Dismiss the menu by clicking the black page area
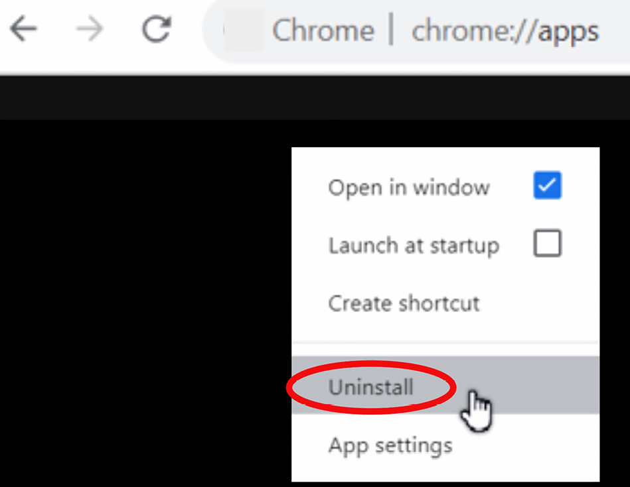Screen dimensions: 630x487 [145, 301]
